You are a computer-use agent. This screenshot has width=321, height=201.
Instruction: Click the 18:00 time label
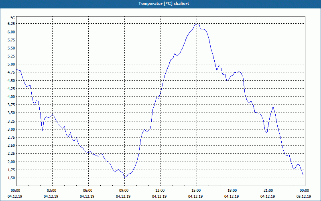click(233, 191)
